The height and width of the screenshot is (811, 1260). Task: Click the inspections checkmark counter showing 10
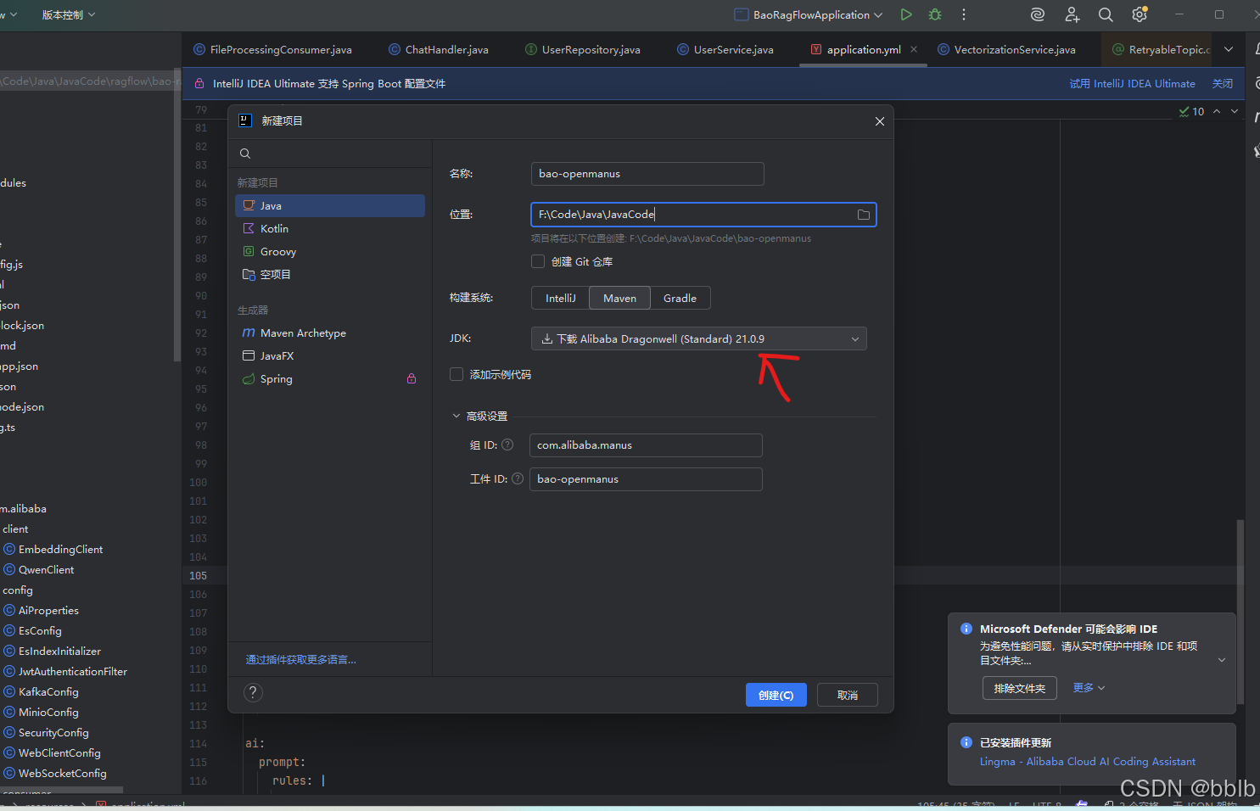pyautogui.click(x=1191, y=111)
